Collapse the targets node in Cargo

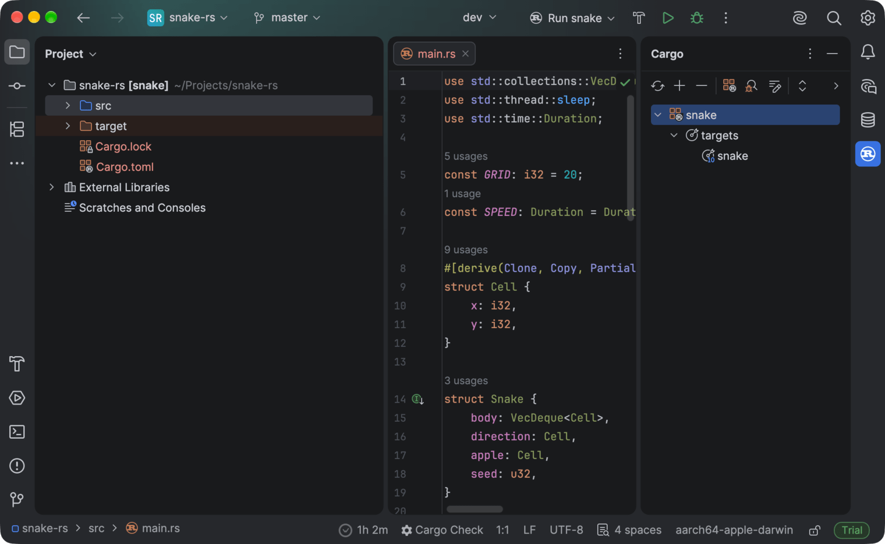(x=674, y=135)
